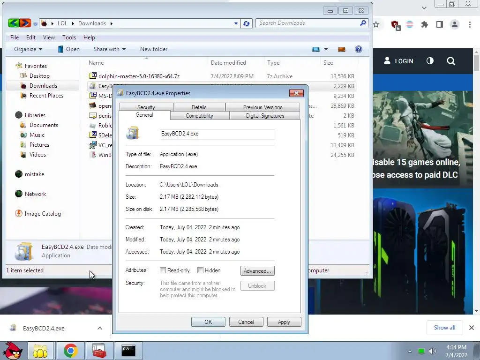Open the Help menu
This screenshot has width=480, height=360.
pos(89,37)
